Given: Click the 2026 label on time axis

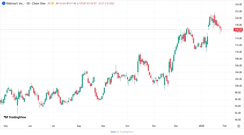Looking at the screenshot, I should tap(201, 126).
